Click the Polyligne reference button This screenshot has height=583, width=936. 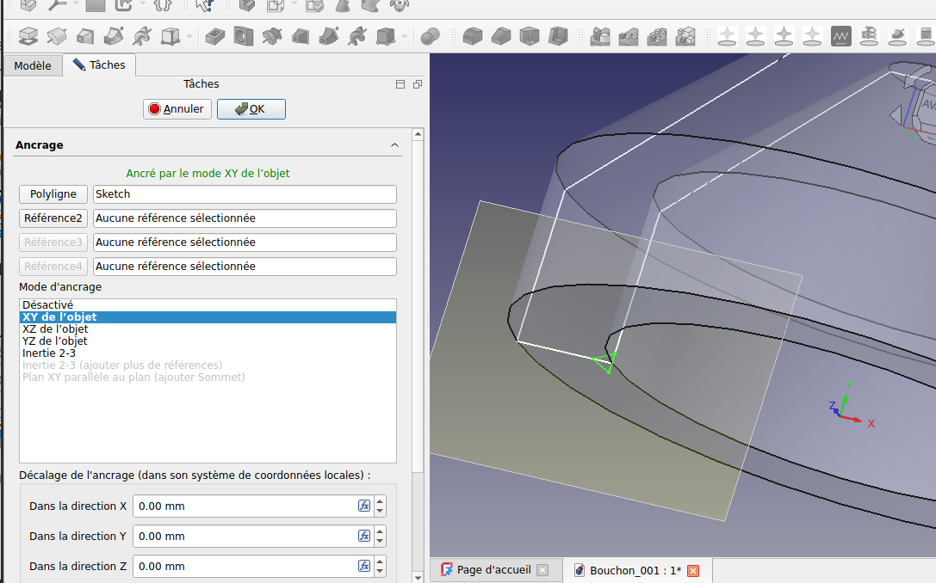[x=53, y=194]
